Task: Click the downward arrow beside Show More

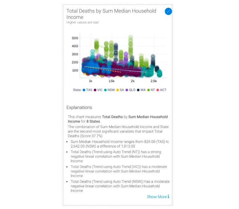Action: tap(168, 196)
